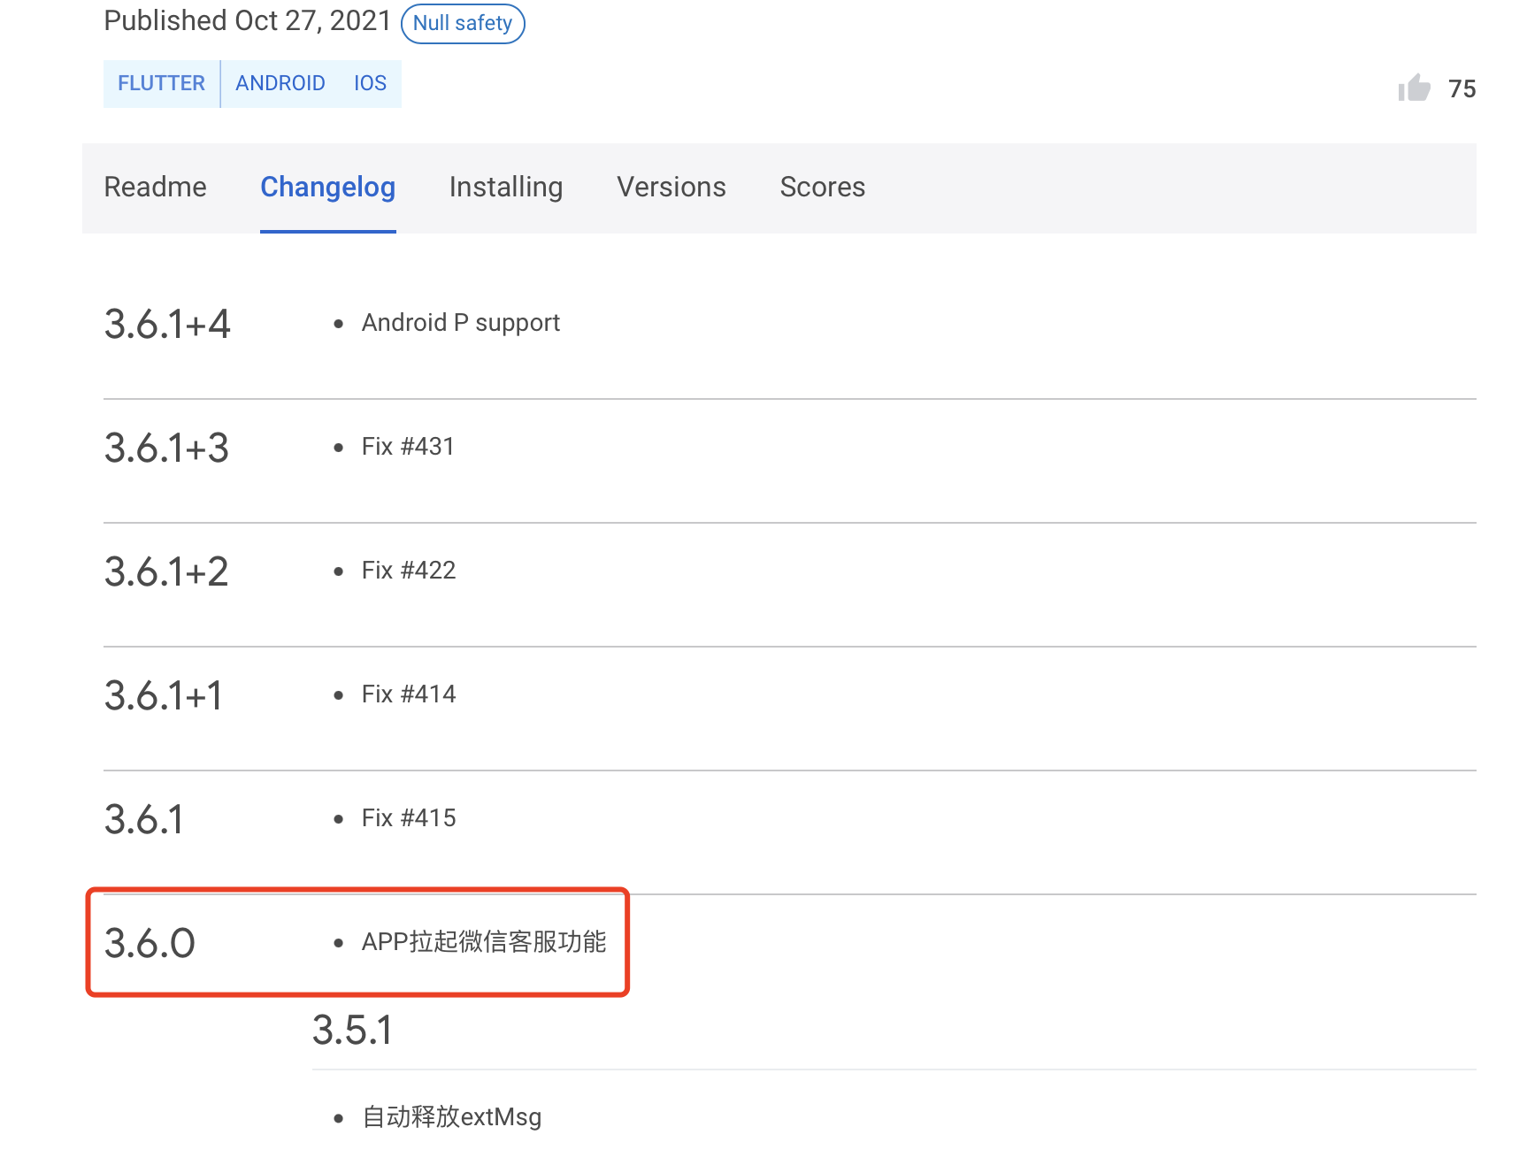Click the 75 likes count
Viewport: 1527px width, 1150px height.
click(x=1462, y=88)
